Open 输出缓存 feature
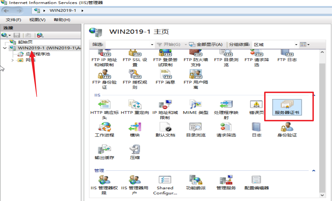Image resolution: width=332 pixels, height=201 pixels. (x=104, y=152)
